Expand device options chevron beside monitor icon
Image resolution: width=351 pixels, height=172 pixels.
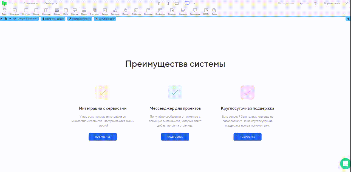(x=194, y=3)
